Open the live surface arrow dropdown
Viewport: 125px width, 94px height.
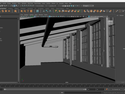tap(35, 6)
